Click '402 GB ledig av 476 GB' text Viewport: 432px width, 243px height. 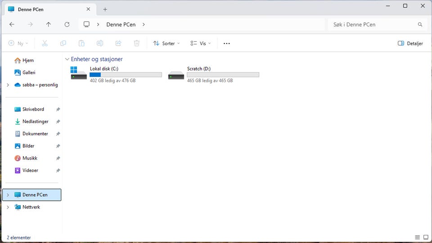112,80
